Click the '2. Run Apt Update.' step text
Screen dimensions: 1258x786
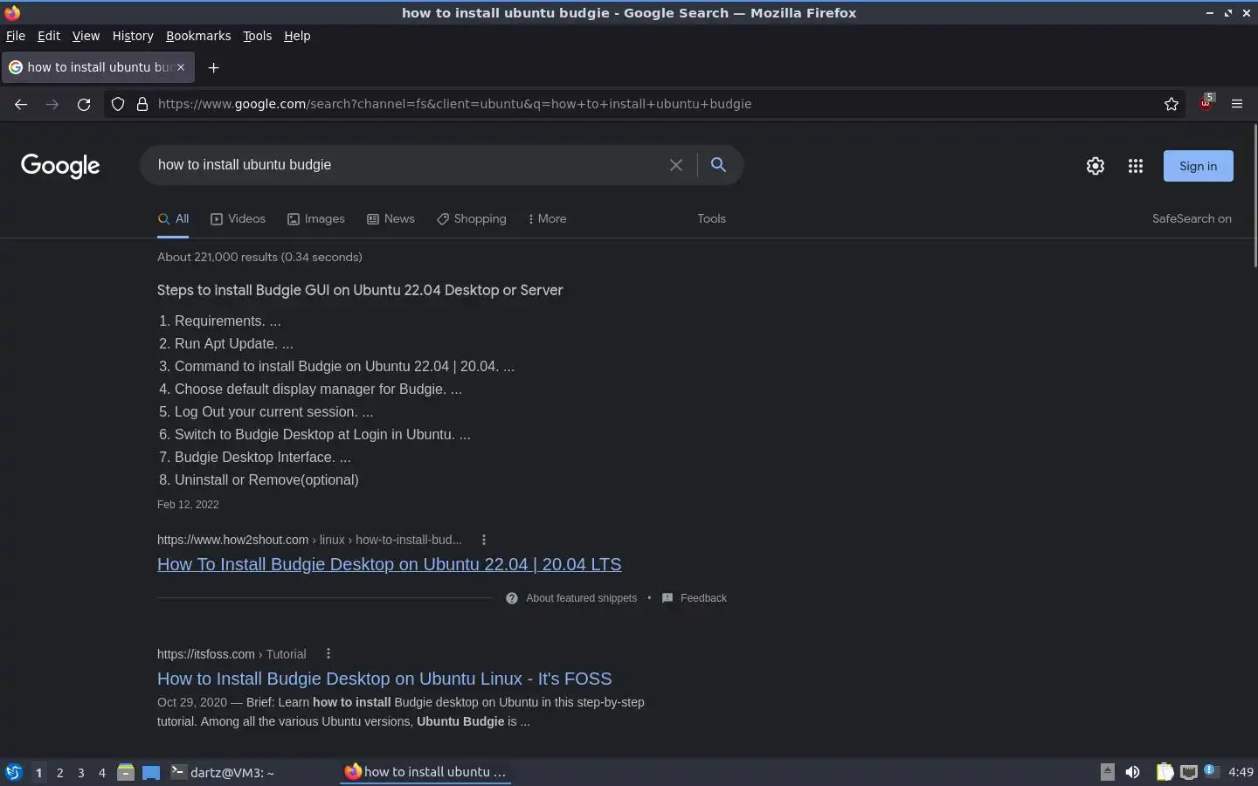pos(226,343)
